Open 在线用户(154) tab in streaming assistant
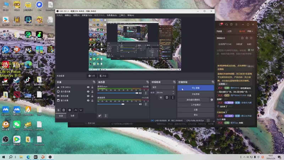Image resolution: width=284 pixels, height=160 pixels. pos(225,44)
